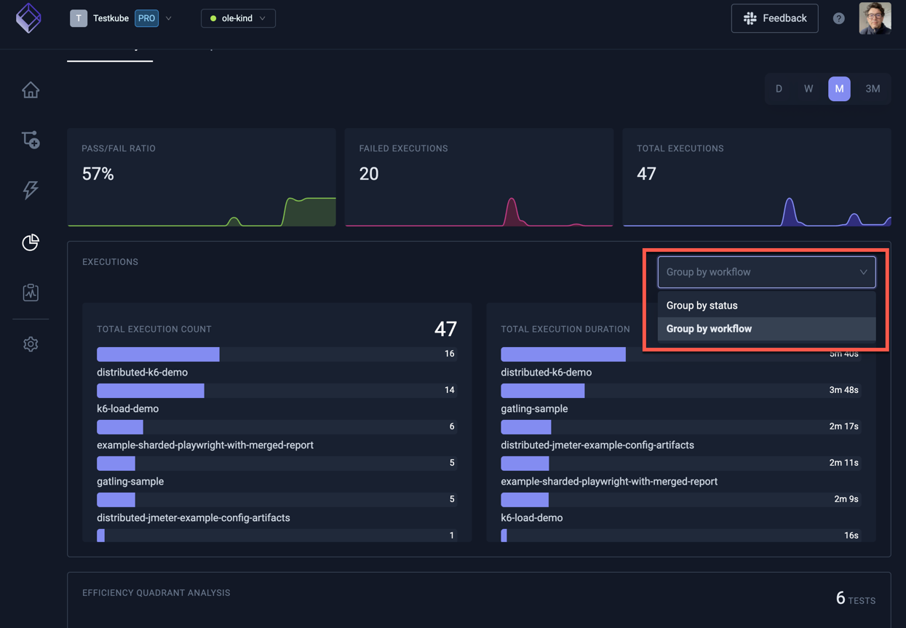
Task: Open the test workflows add icon in sidebar
Action: tap(31, 140)
